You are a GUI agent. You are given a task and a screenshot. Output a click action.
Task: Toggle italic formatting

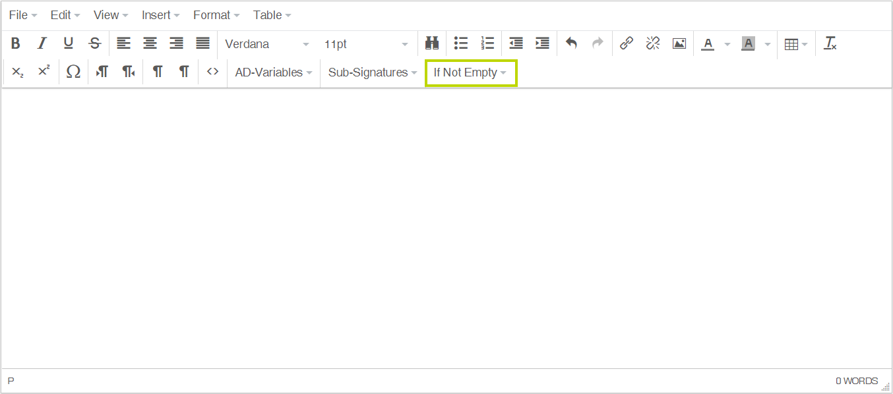click(x=42, y=43)
